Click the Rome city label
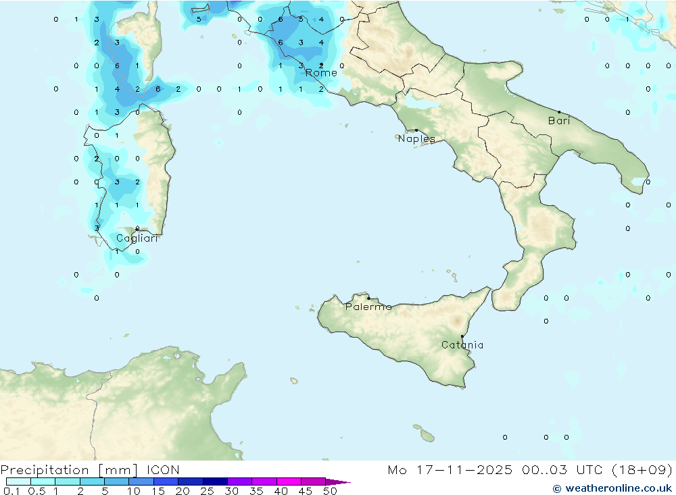 (321, 73)
